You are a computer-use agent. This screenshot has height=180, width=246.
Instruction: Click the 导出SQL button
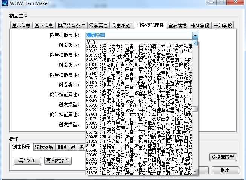coord(27,160)
